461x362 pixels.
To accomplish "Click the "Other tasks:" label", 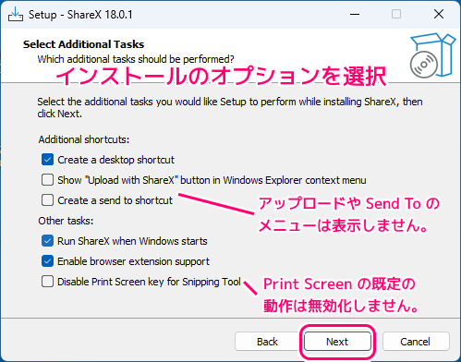I will (x=66, y=221).
